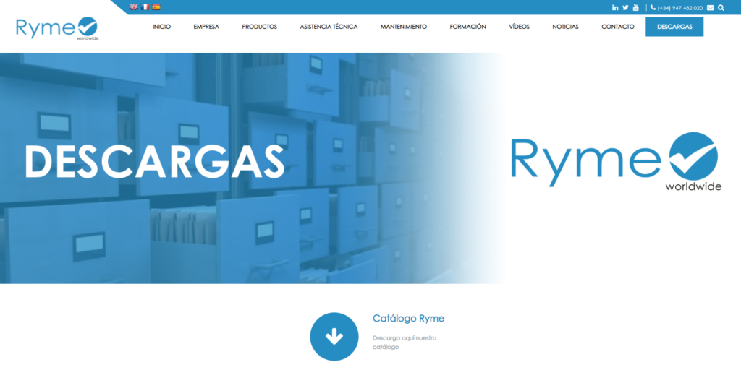
Task: Open the Formación section
Action: (x=467, y=27)
